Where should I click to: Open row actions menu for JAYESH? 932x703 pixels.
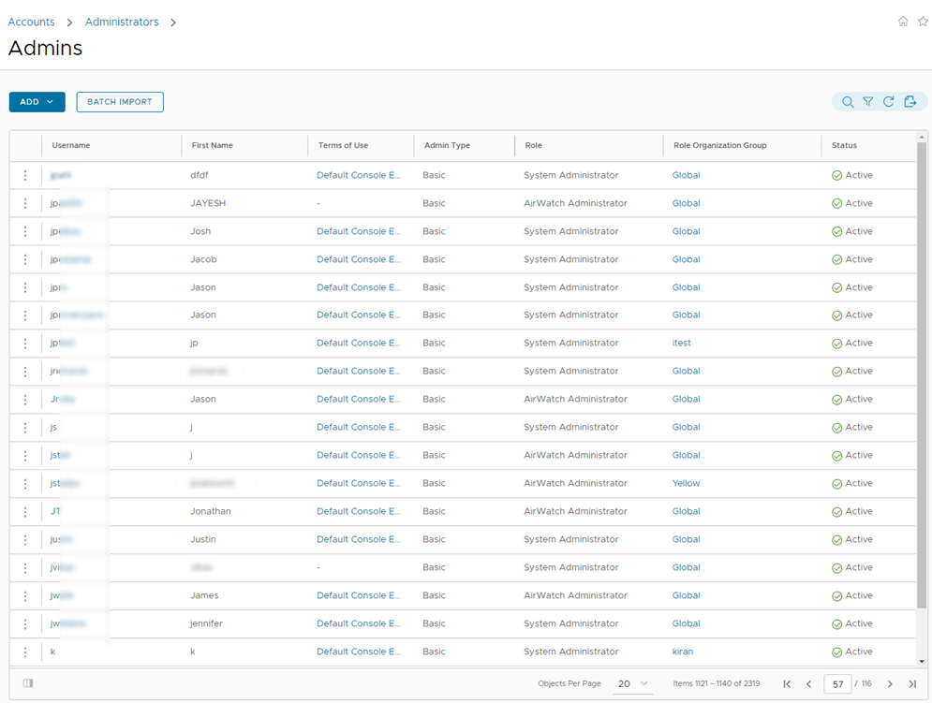click(x=25, y=203)
